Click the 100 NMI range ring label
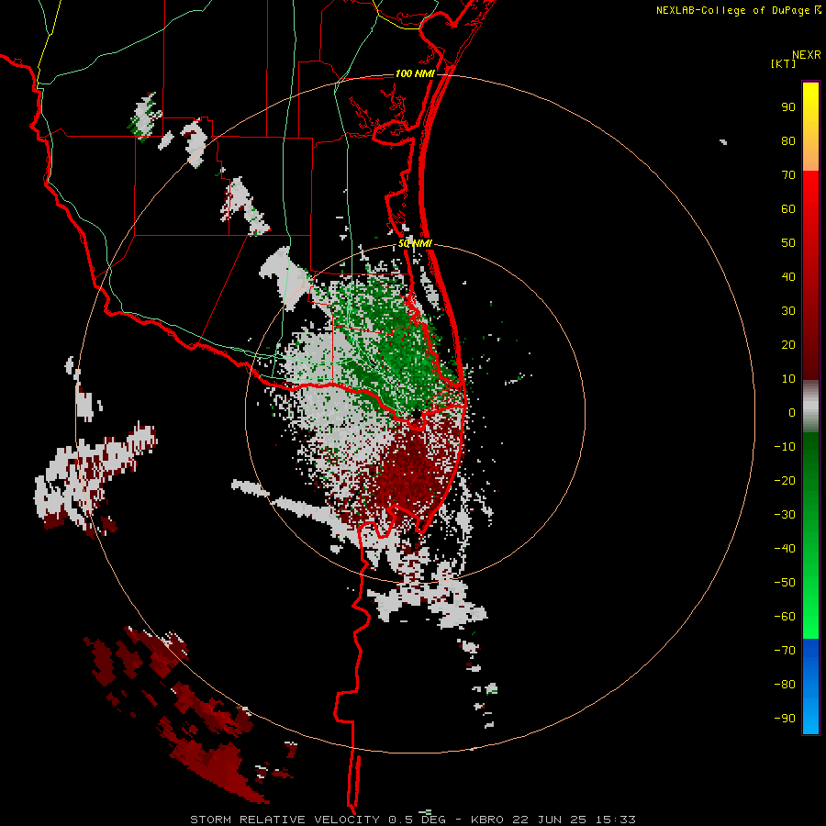The height and width of the screenshot is (826, 826). 415,73
